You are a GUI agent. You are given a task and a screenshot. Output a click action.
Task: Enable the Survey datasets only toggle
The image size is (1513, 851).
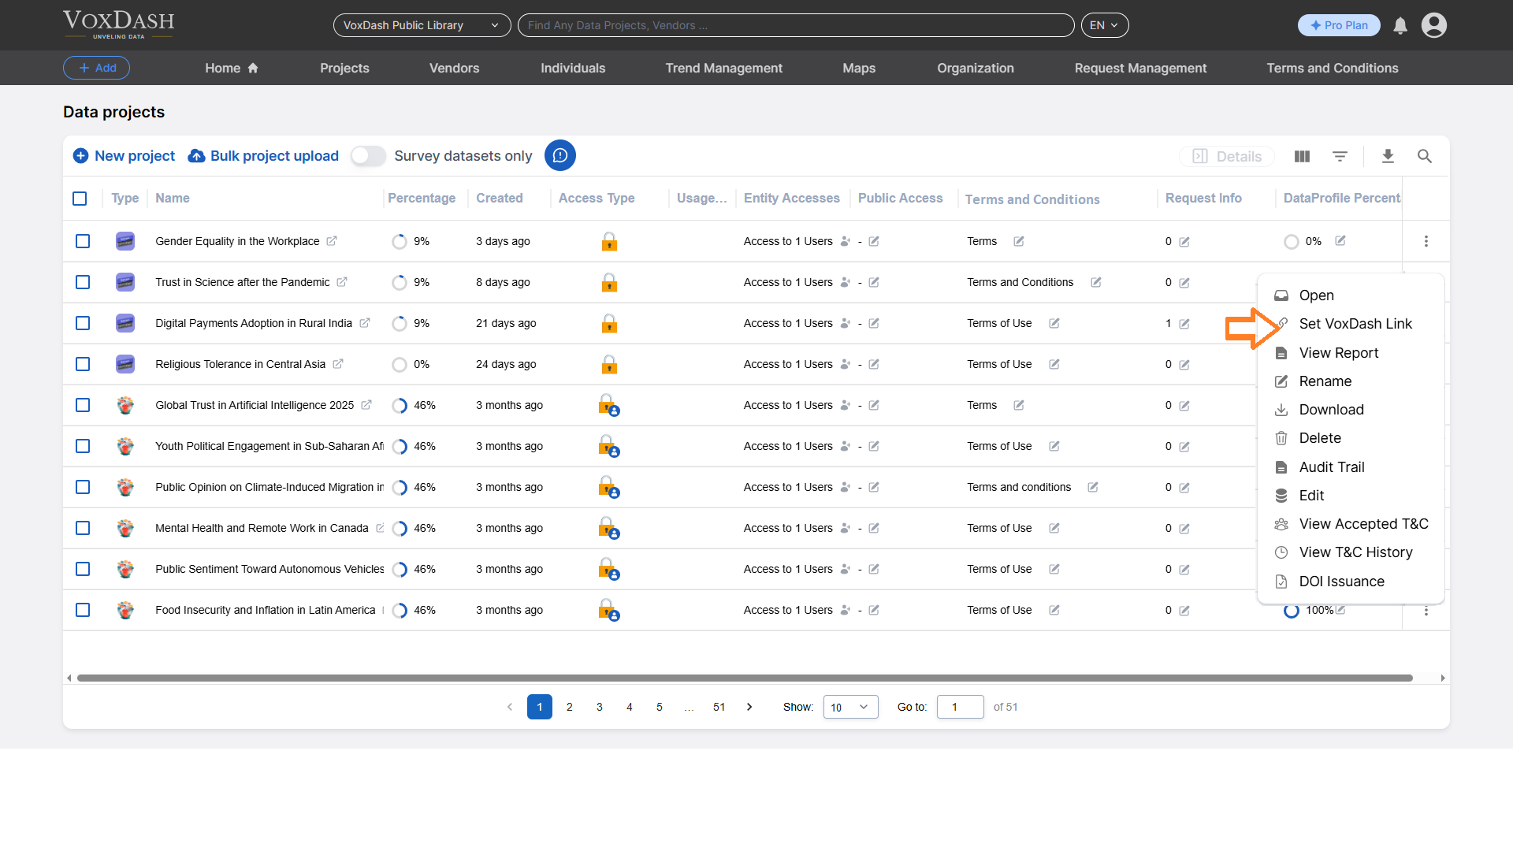click(367, 156)
